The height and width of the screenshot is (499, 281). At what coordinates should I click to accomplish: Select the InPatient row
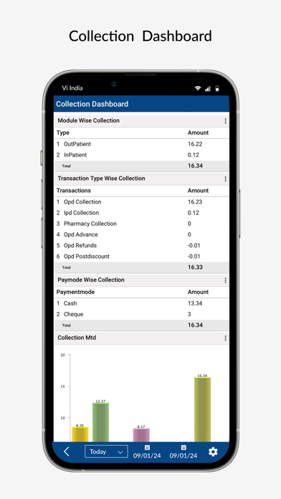click(142, 155)
